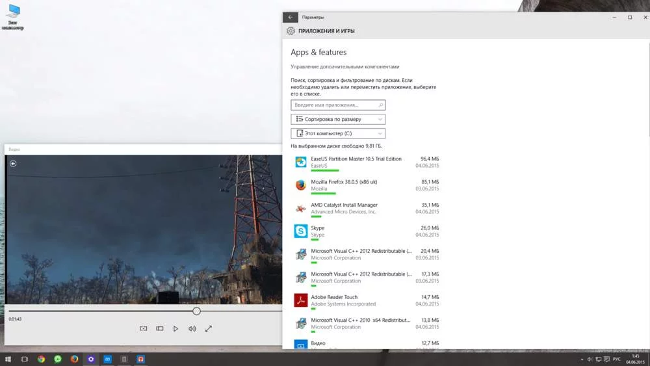Open Task View on the taskbar

tap(24, 359)
